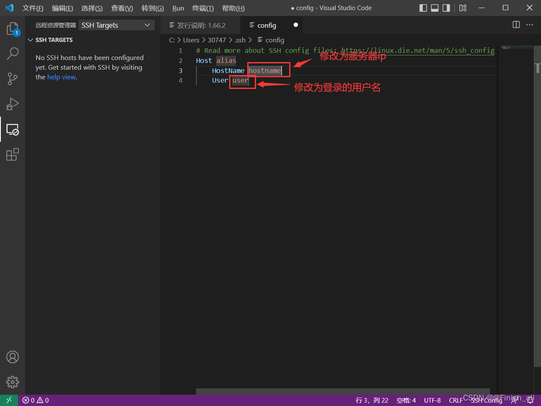Select the Remote Explorer activity bar icon
This screenshot has width=541, height=406.
[x=13, y=129]
